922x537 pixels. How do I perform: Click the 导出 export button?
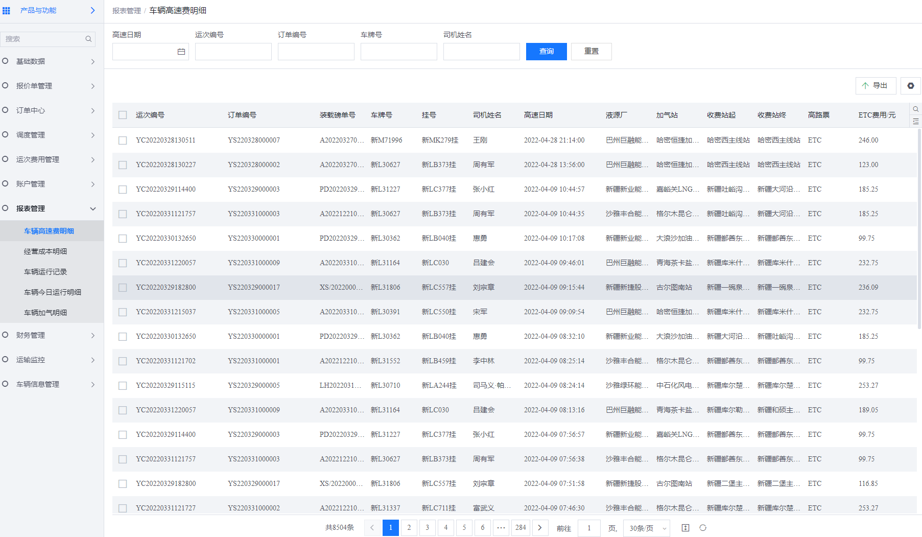[x=876, y=86]
